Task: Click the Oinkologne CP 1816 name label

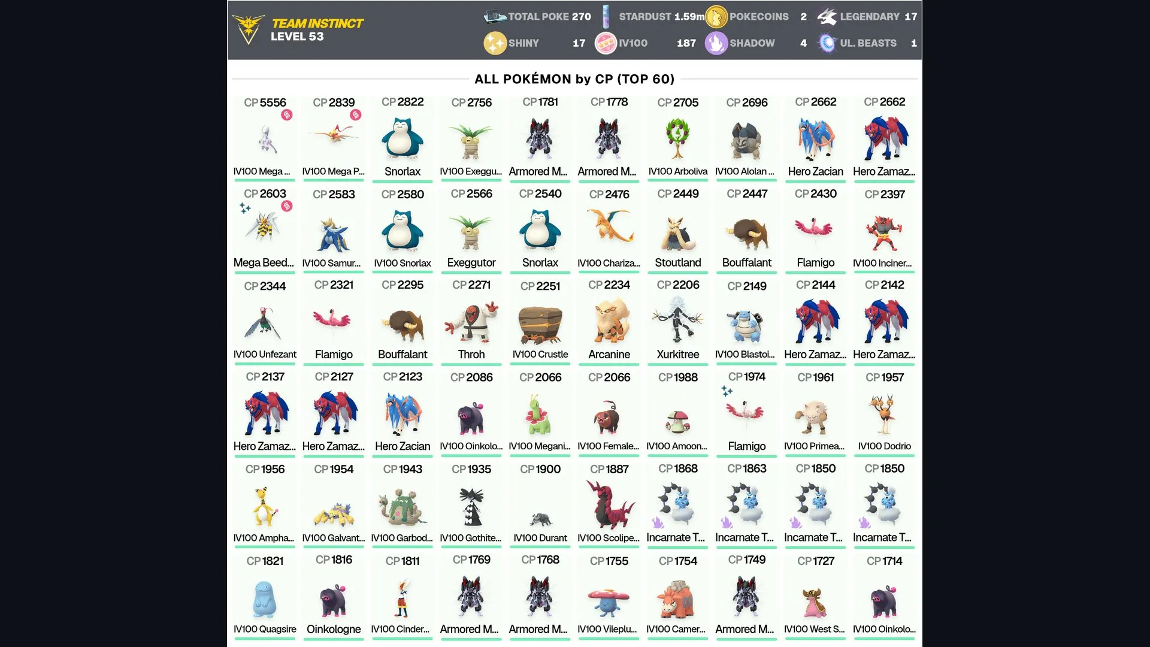Action: [334, 629]
